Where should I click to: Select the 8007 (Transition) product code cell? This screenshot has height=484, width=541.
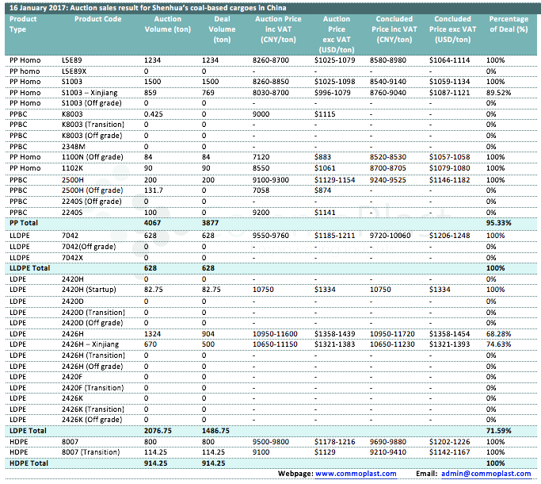(92, 451)
